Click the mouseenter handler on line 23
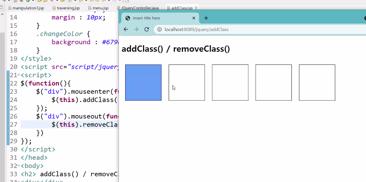The image size is (366, 182). (77, 92)
